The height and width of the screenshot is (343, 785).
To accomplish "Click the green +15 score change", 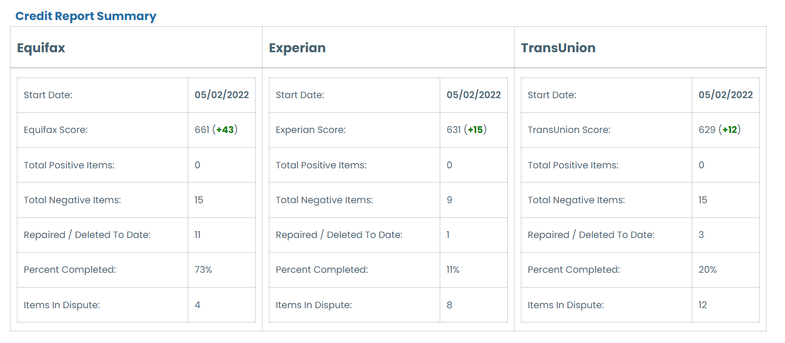I will tap(476, 130).
